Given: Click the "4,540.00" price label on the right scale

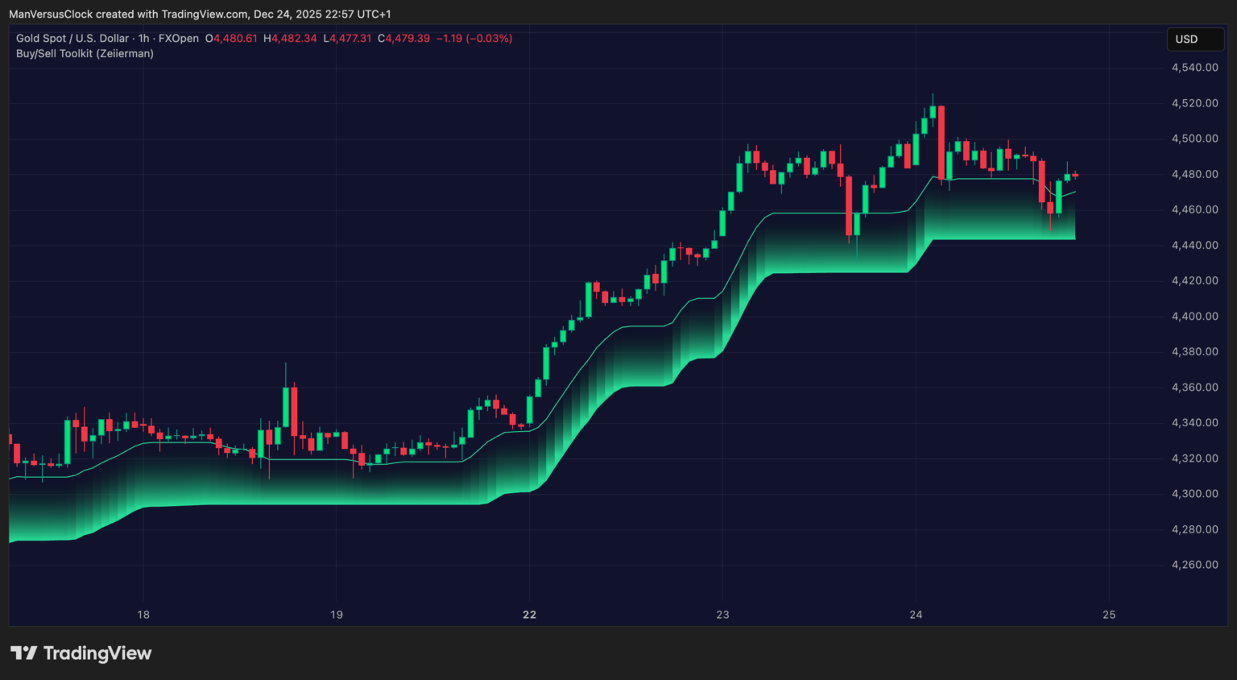Looking at the screenshot, I should [1194, 67].
